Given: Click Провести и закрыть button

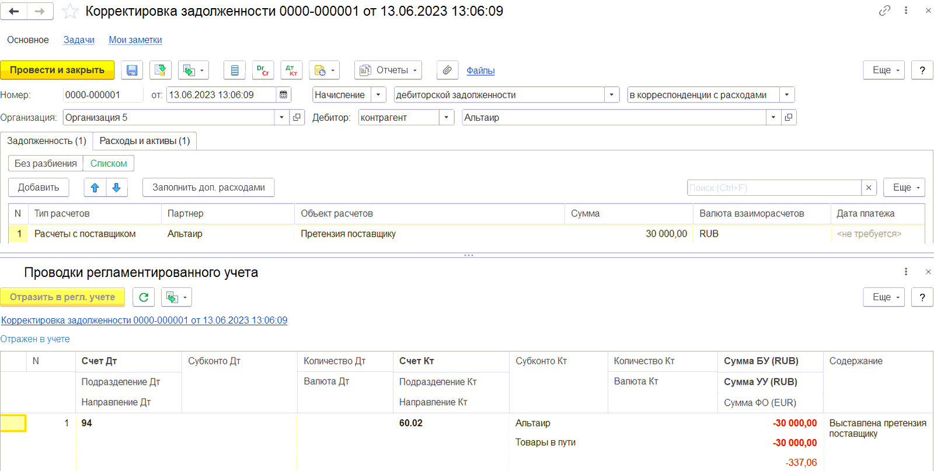Looking at the screenshot, I should point(57,71).
